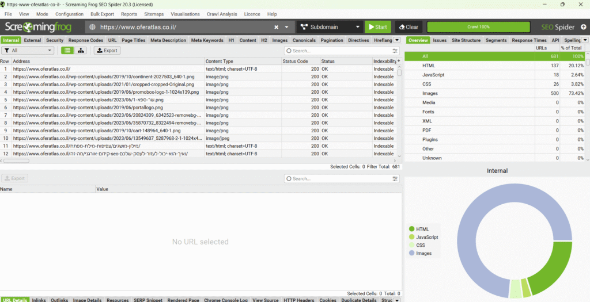Switch to the Response Times tab
The width and height of the screenshot is (590, 302).
[530, 40]
